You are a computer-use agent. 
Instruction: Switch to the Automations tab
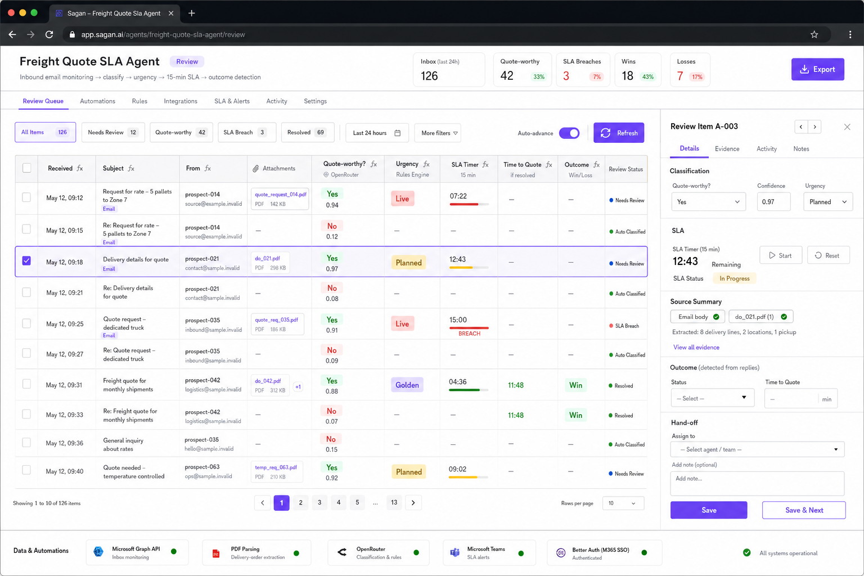(97, 101)
